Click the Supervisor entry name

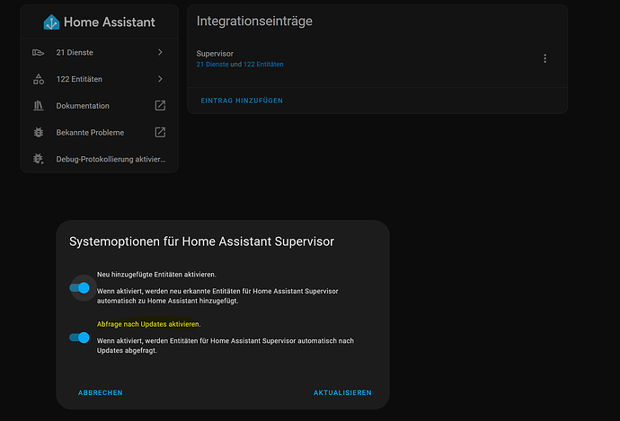tap(215, 53)
